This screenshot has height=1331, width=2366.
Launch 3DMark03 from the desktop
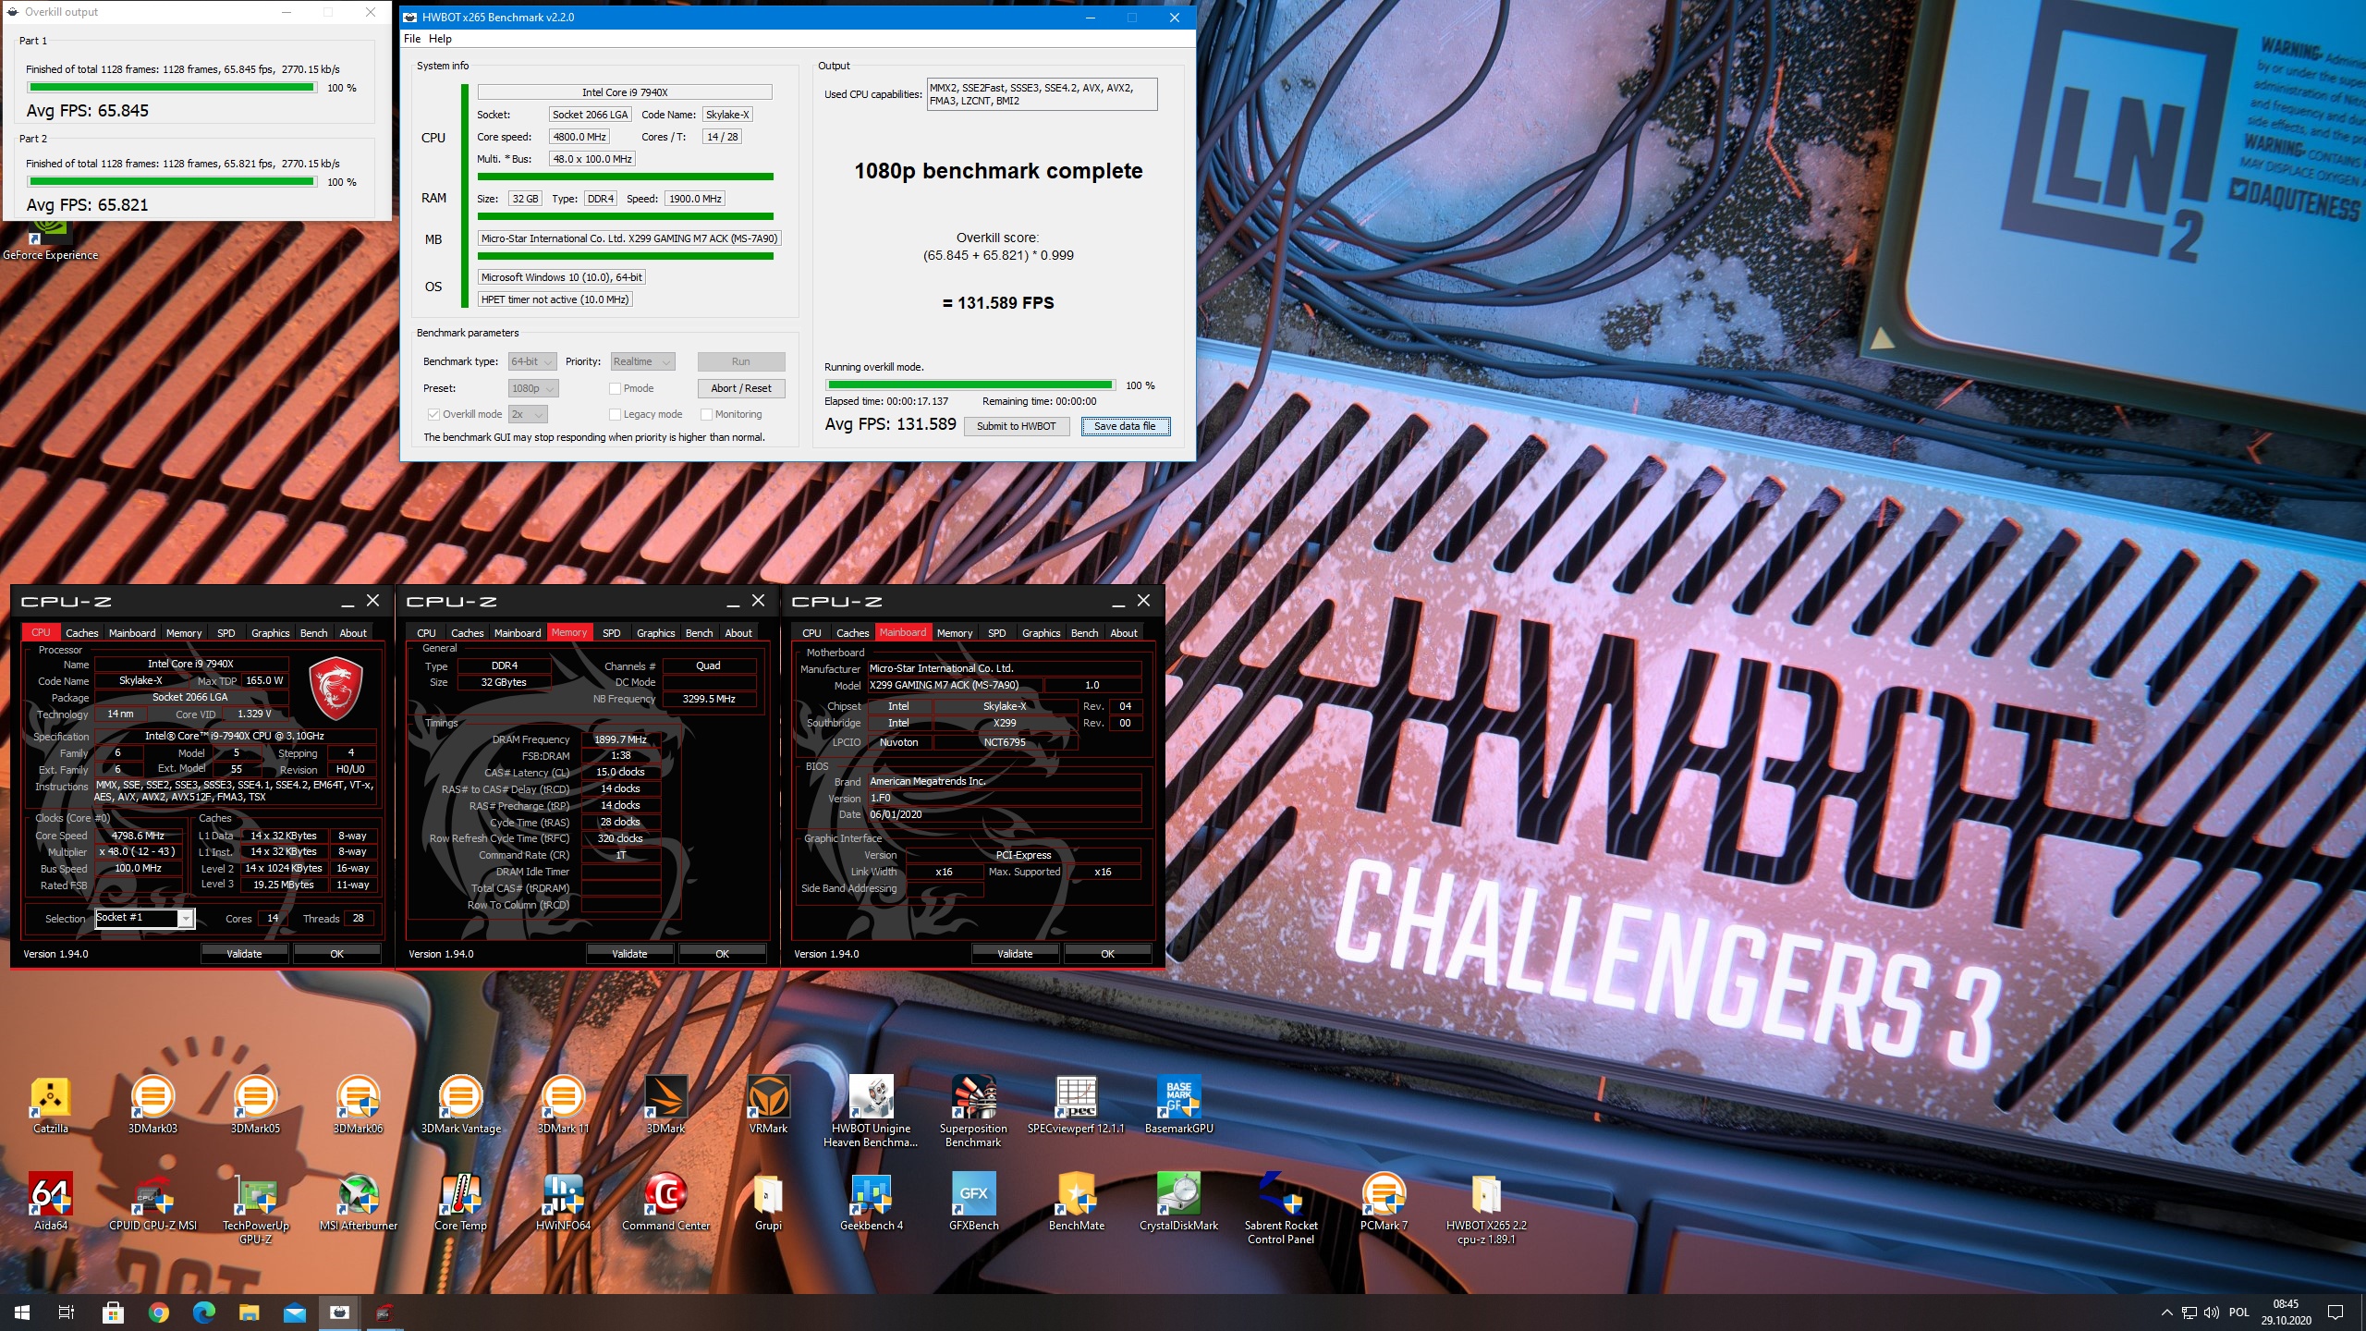click(152, 1105)
